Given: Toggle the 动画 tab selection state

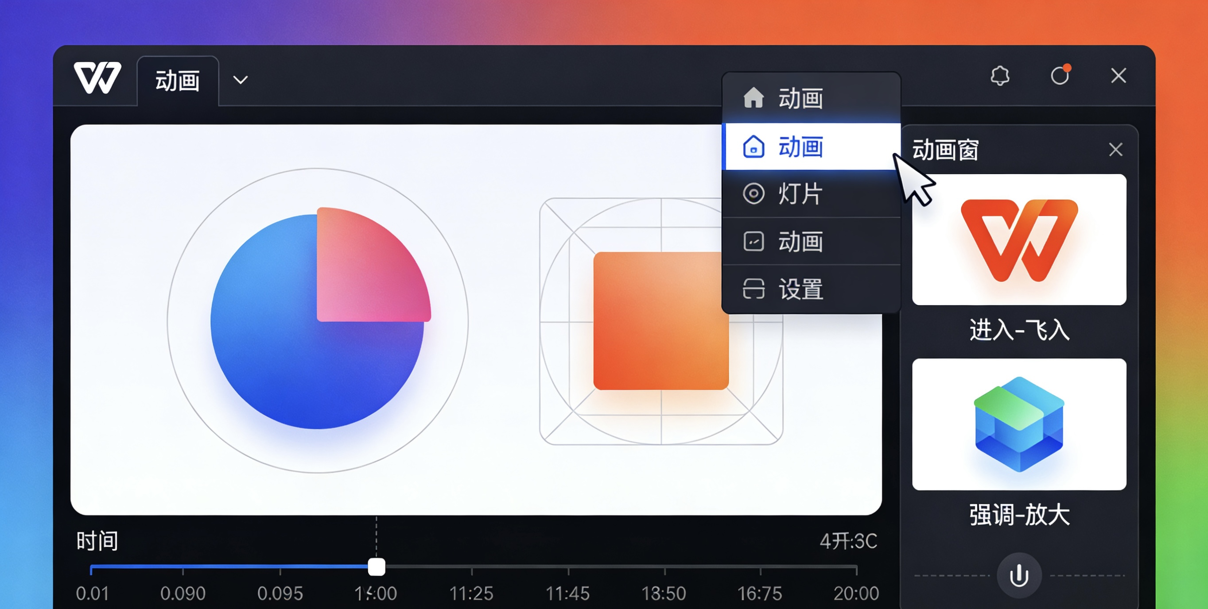Looking at the screenshot, I should pyautogui.click(x=177, y=81).
